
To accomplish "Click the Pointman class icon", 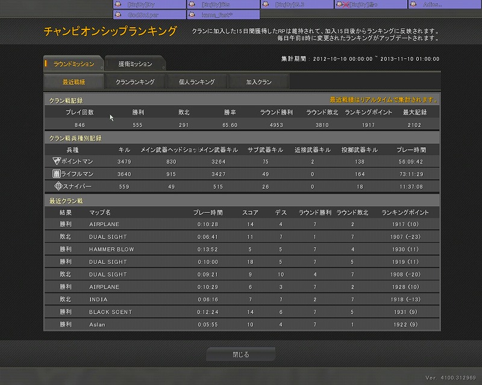I will pyautogui.click(x=57, y=162).
